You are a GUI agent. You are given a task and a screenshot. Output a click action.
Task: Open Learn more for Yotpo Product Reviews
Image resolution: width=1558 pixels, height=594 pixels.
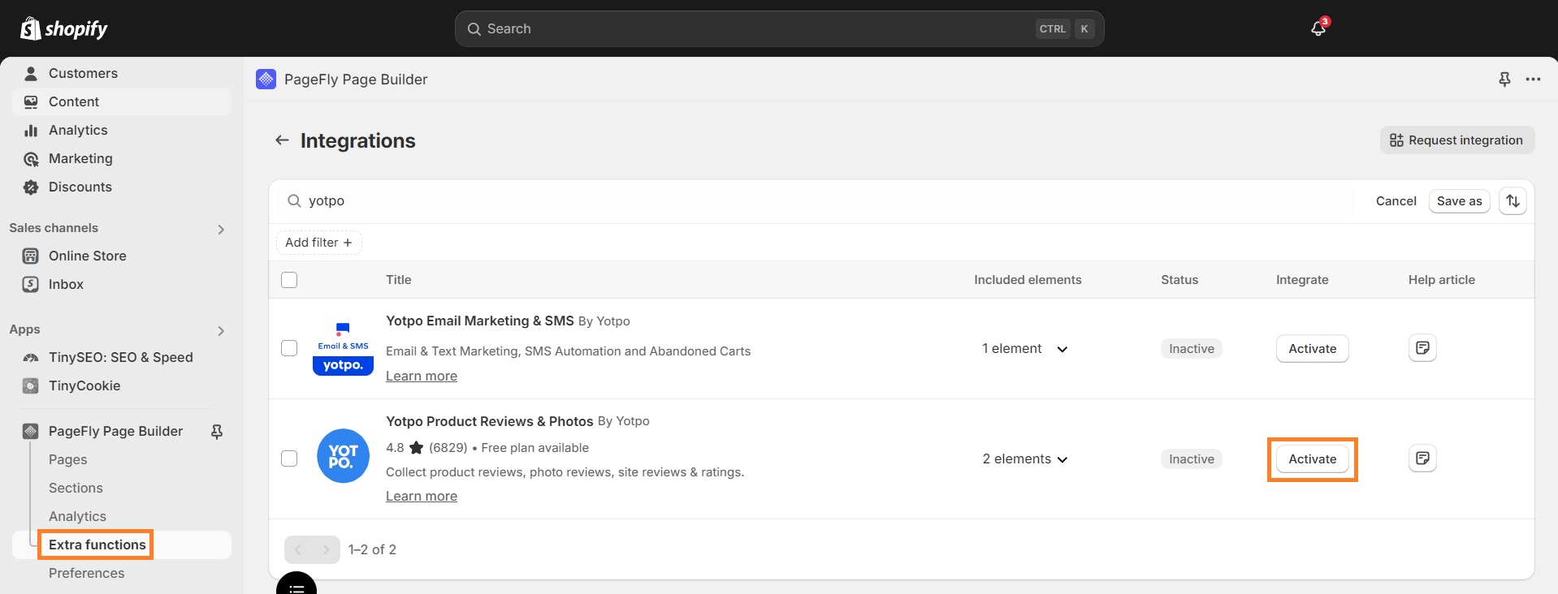tap(422, 496)
